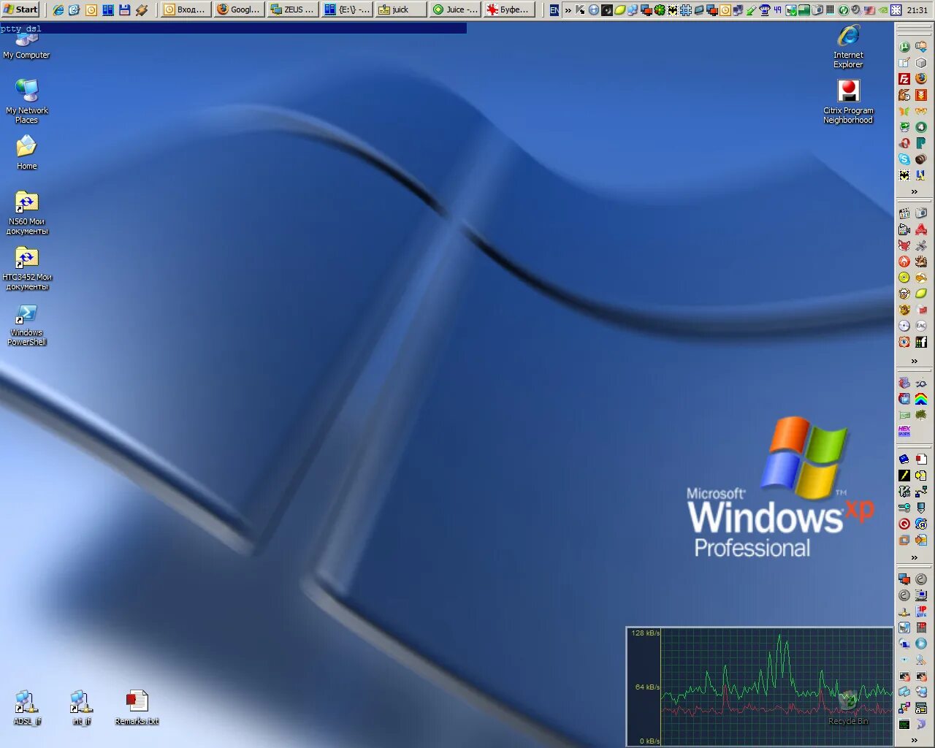Click the camera icon in system tray
This screenshot has width=935, height=748.
point(817,10)
